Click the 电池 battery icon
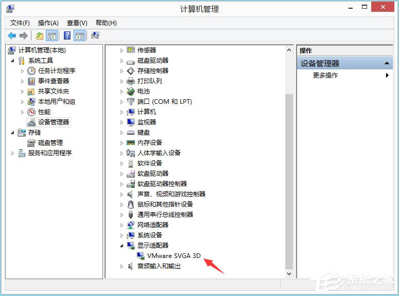 tap(131, 91)
